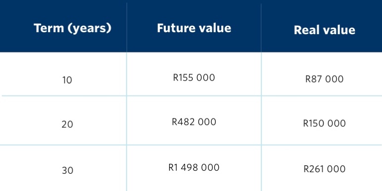382x191 pixels.
Task: Click the word "Term" in the header
Action: tap(49, 28)
